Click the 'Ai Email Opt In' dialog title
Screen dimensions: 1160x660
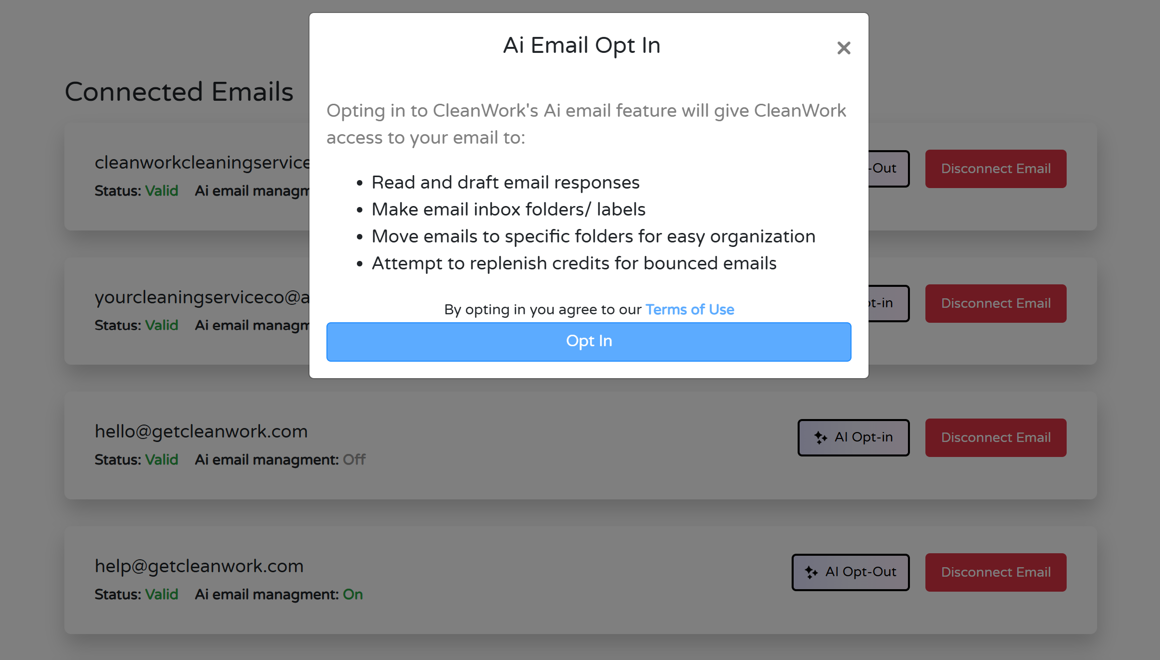point(581,45)
